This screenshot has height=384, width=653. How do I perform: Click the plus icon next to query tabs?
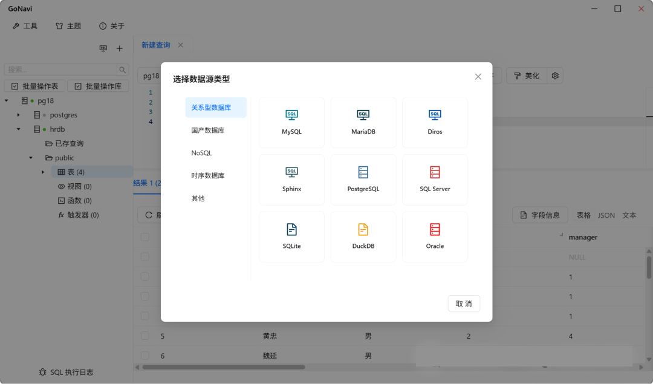pos(119,48)
